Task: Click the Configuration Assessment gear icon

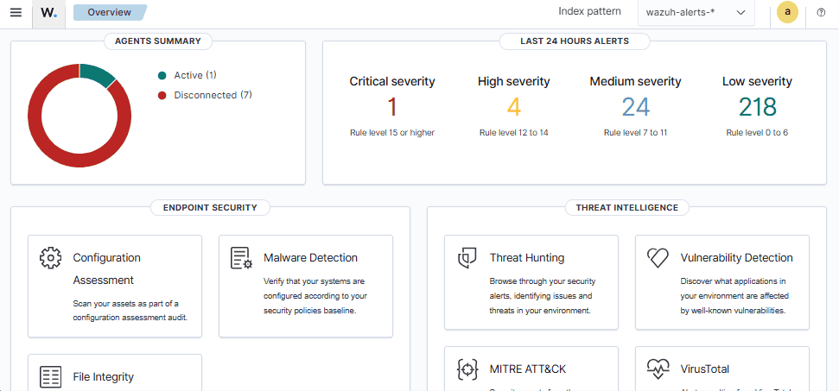Action: click(x=50, y=258)
